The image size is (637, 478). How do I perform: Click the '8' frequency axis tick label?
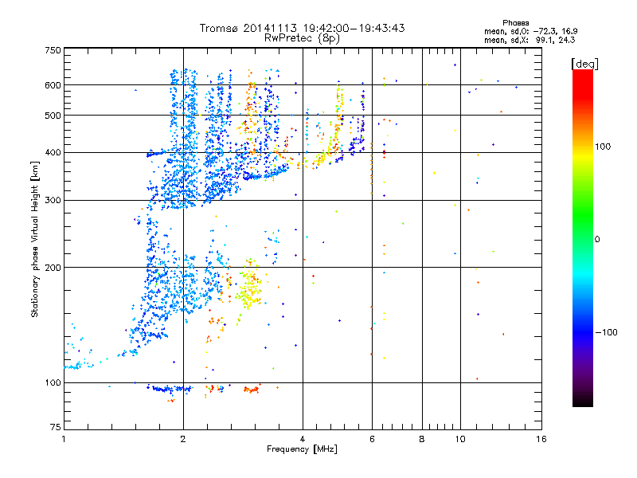(x=422, y=439)
